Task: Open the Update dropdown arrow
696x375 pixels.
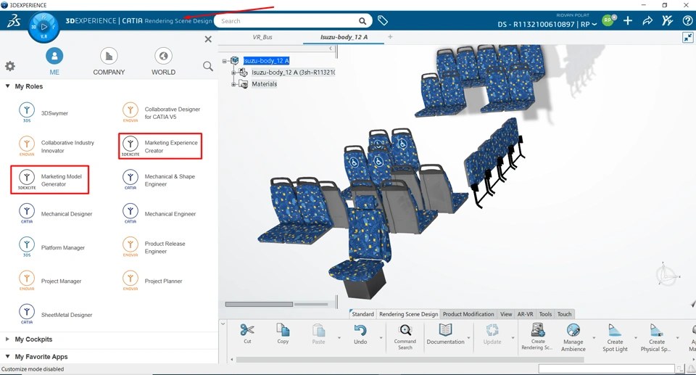Action: tap(513, 338)
